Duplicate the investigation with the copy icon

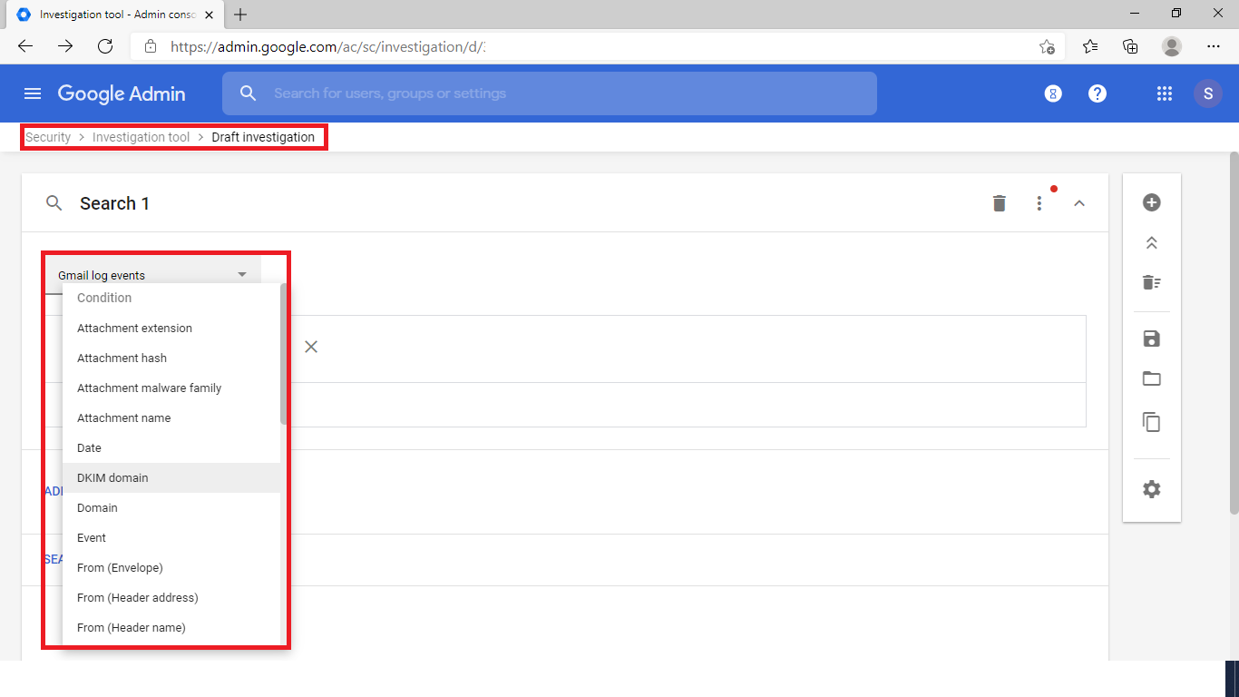[x=1152, y=422]
